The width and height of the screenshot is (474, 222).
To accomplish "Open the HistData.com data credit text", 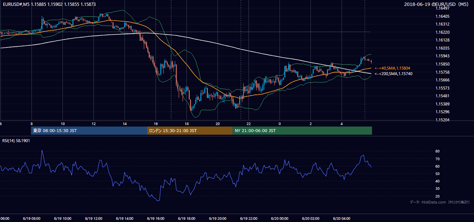I will tap(440, 202).
